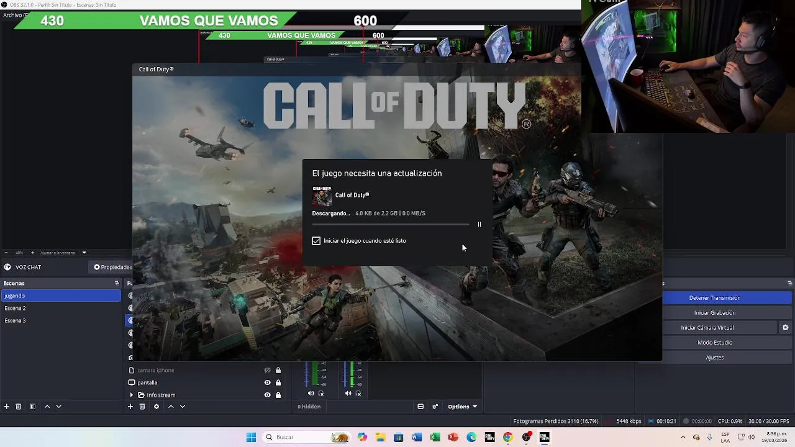Viewport: 795px width, 447px height.
Task: Open virtual camera settings gear
Action: (785, 328)
